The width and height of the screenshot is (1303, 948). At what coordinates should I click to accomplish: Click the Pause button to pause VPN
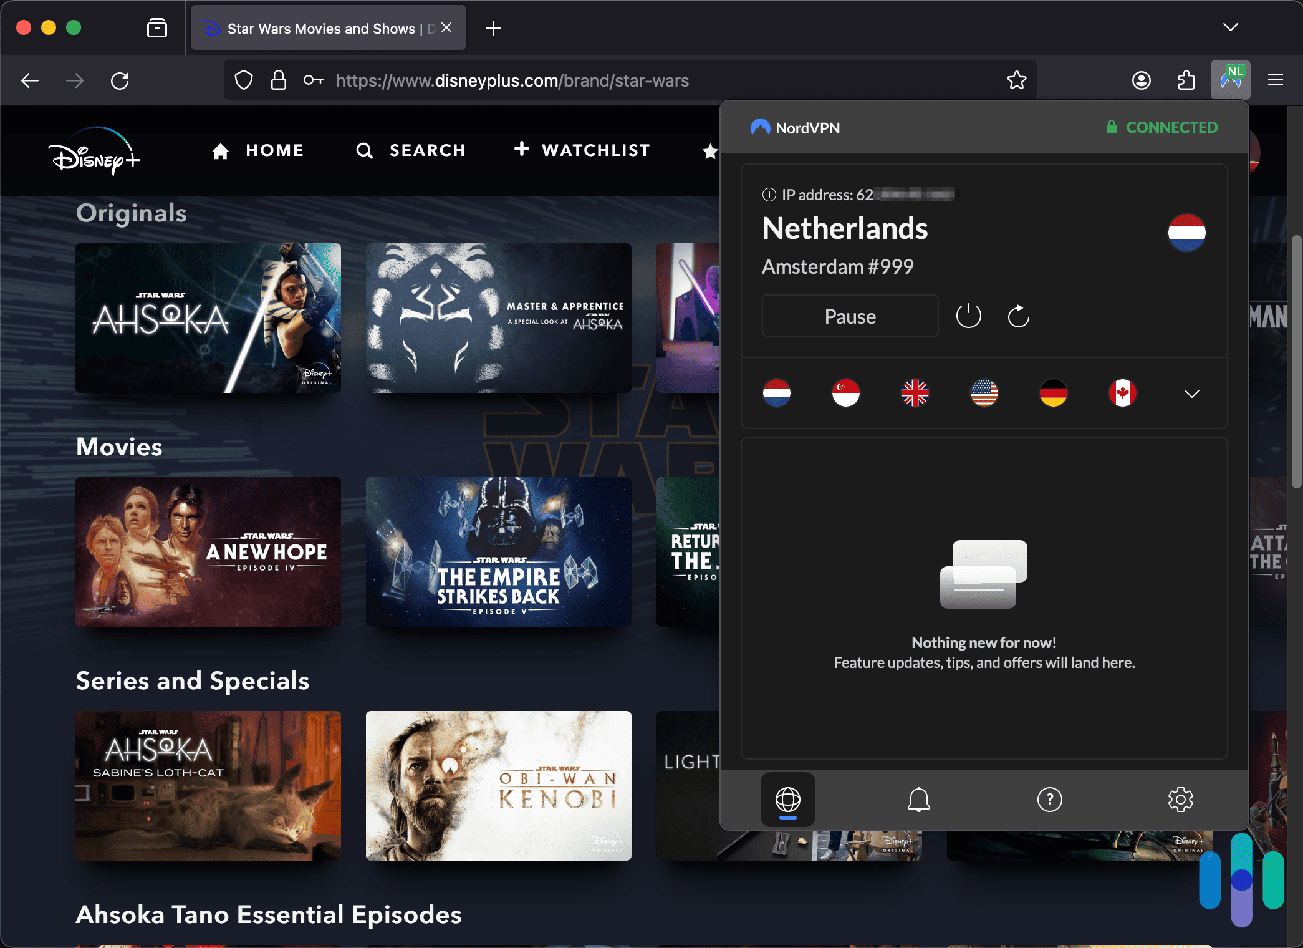pos(849,316)
